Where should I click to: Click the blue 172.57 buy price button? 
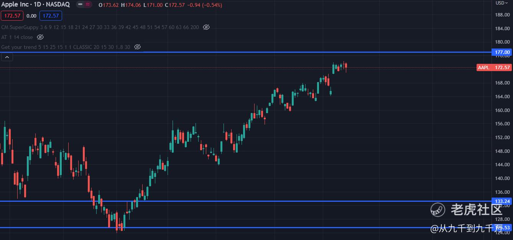[51, 16]
